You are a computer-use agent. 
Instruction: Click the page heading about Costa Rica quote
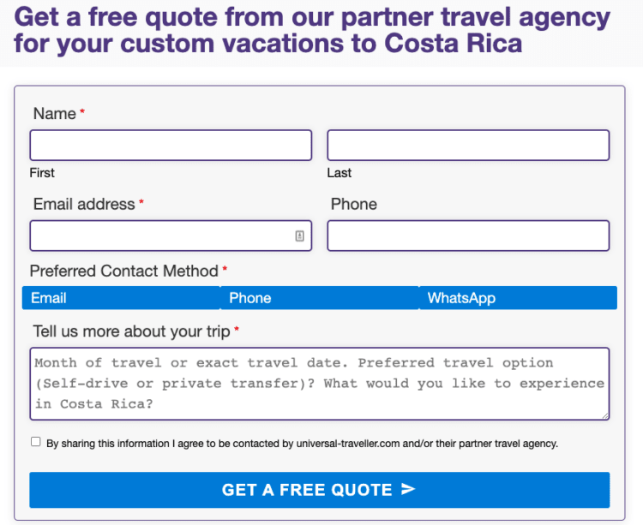(312, 30)
